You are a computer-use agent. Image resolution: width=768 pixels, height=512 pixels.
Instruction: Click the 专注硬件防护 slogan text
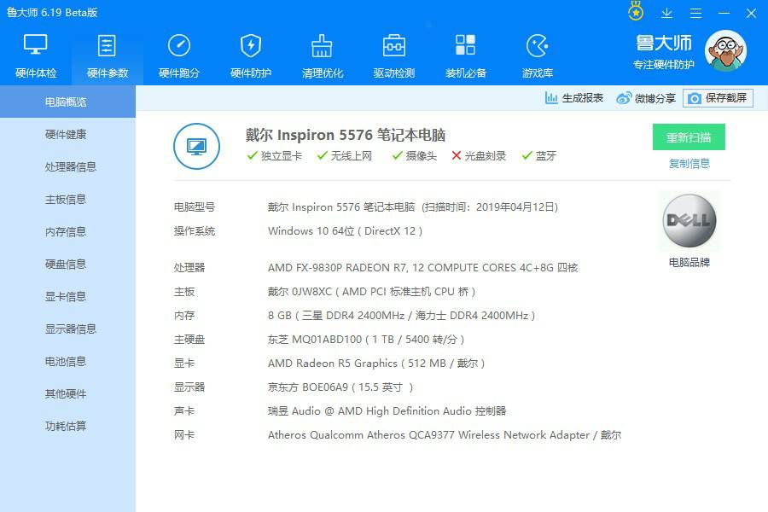(x=664, y=65)
